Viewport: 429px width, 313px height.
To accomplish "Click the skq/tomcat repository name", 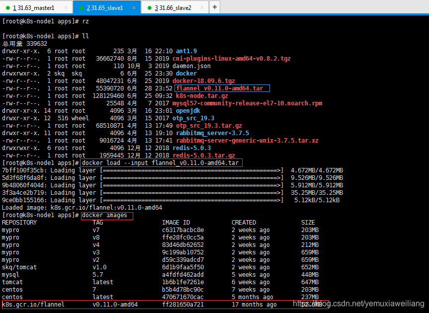I will pyautogui.click(x=19, y=267).
